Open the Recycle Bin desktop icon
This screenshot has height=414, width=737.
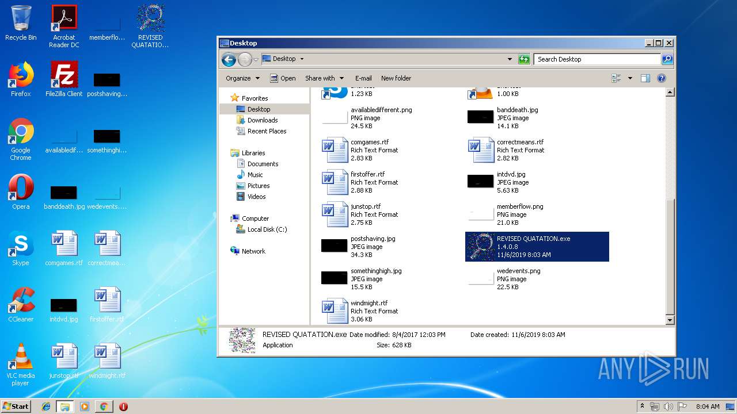tap(21, 23)
